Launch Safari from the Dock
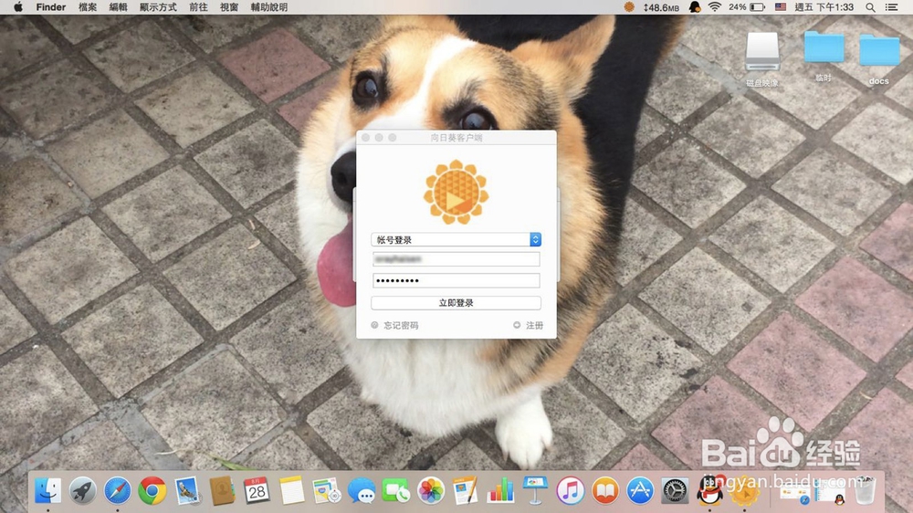This screenshot has width=913, height=513. (118, 490)
